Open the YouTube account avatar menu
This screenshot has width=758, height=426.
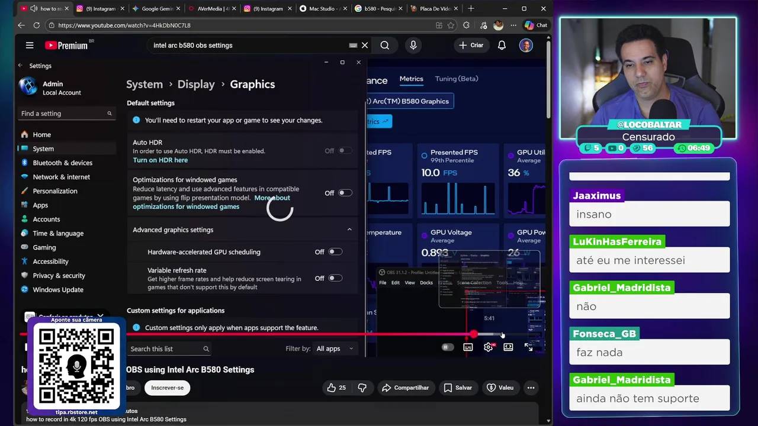coord(526,45)
